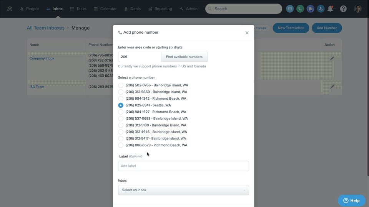The width and height of the screenshot is (369, 207).
Task: Open the ISA Team link
Action: tap(37, 87)
